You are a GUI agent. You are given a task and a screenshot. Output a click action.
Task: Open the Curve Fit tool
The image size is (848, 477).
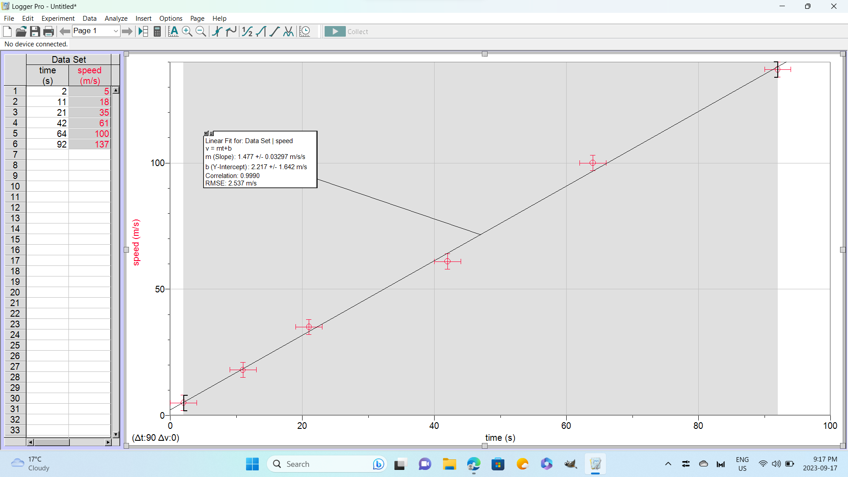(x=288, y=31)
